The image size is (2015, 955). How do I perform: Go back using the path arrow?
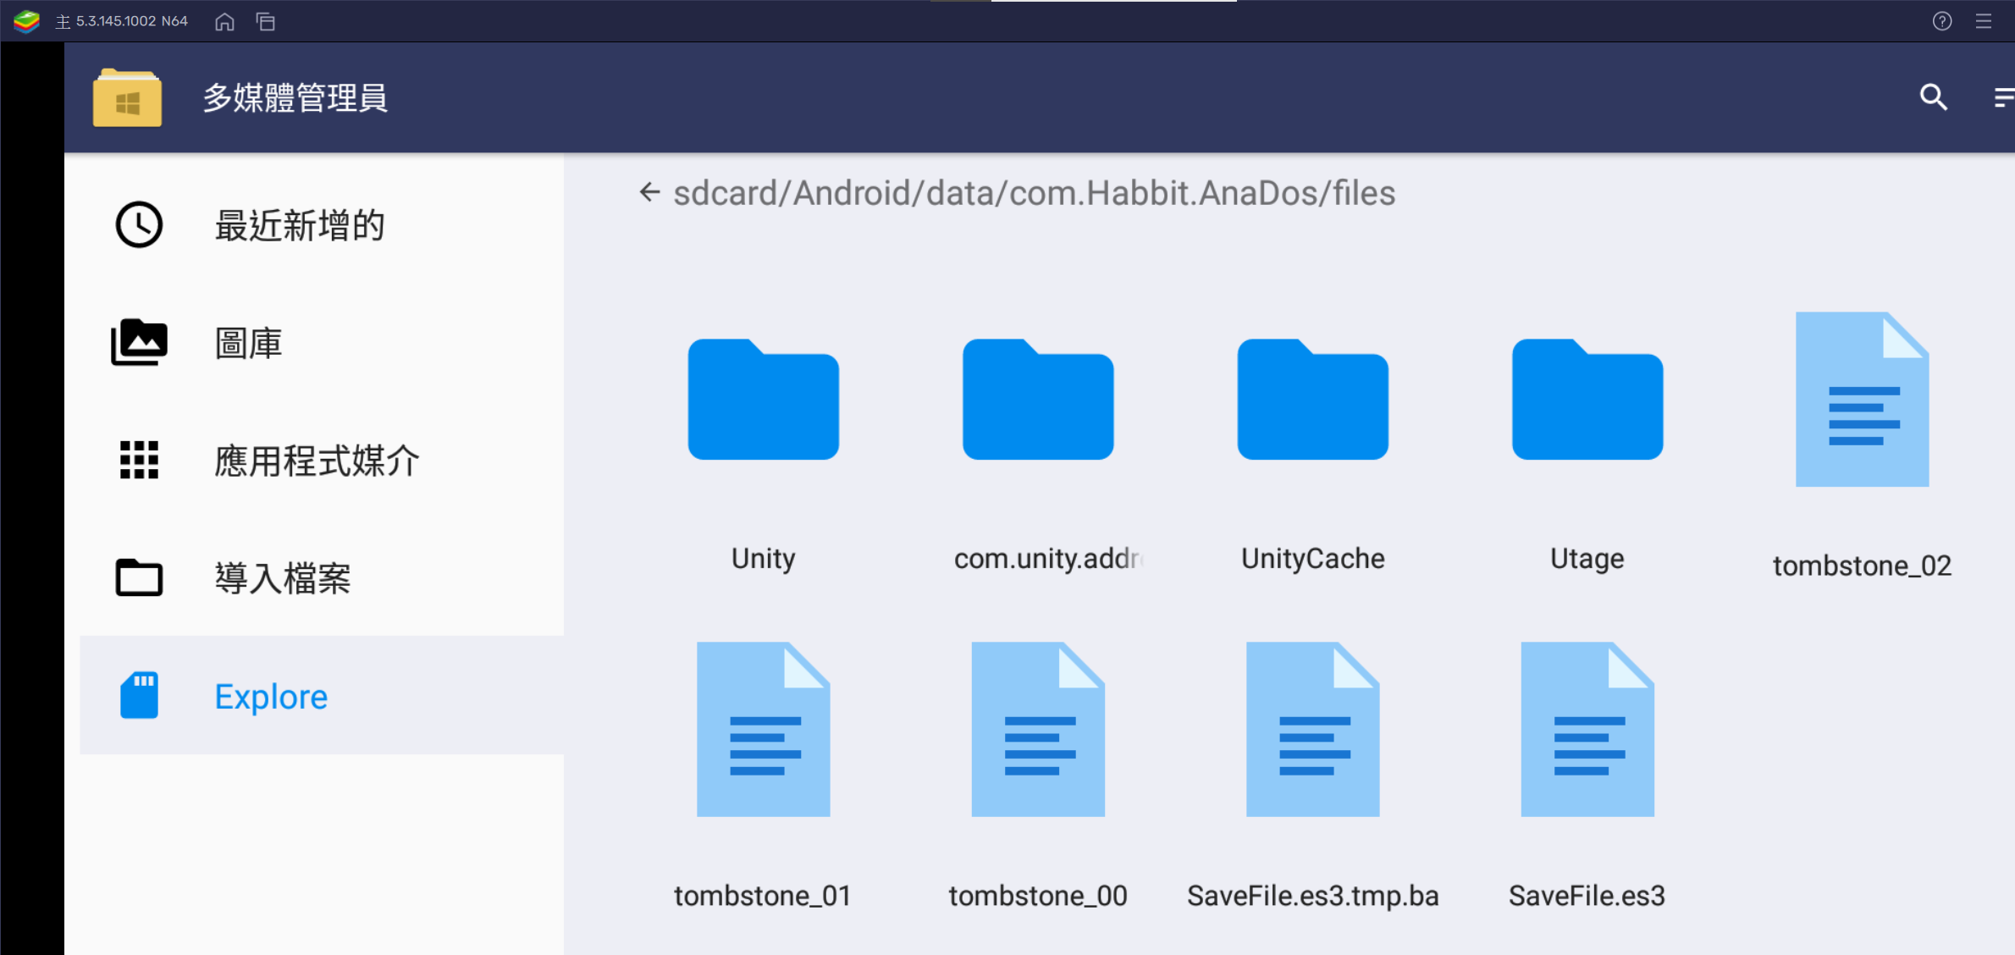[649, 192]
